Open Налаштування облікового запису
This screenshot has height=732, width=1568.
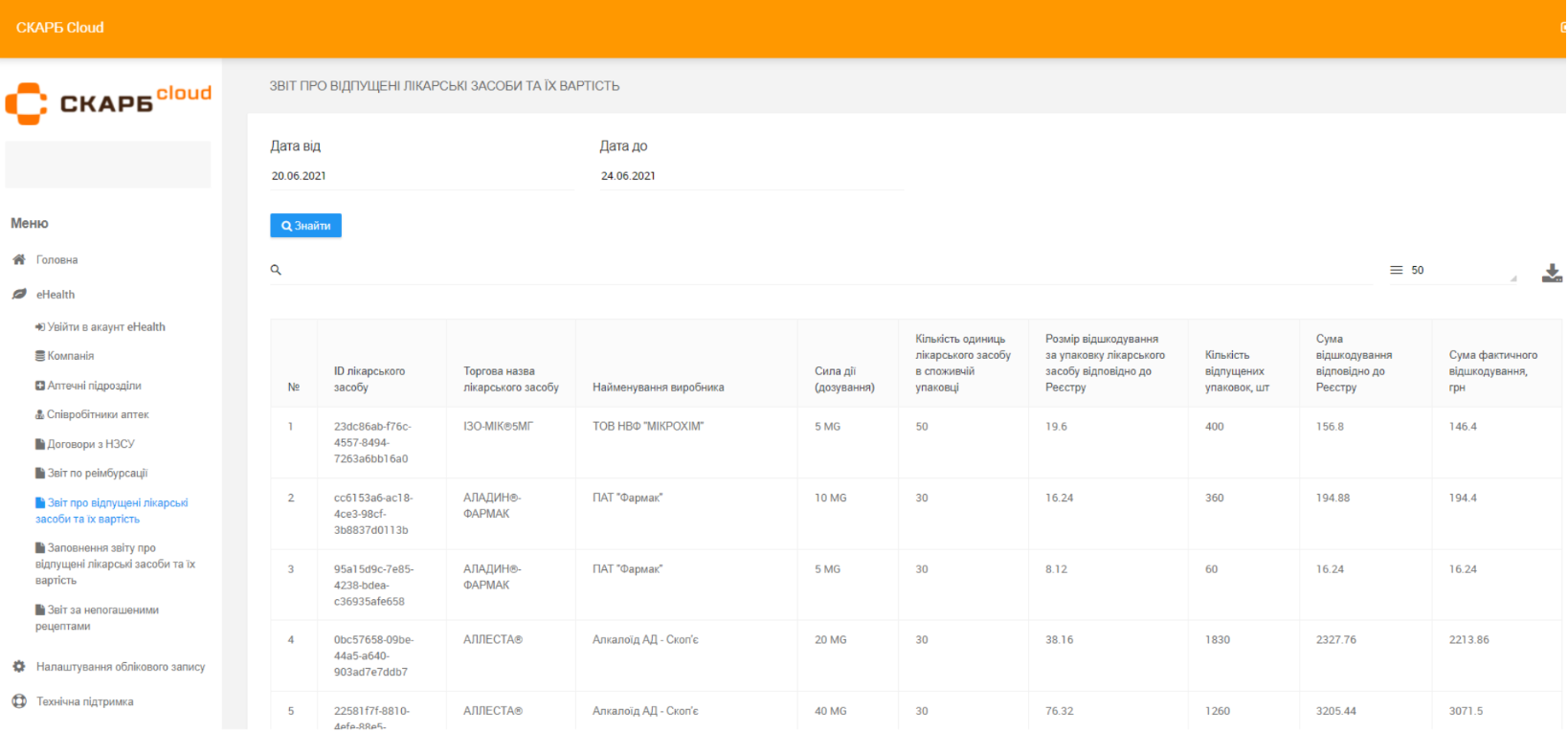121,667
